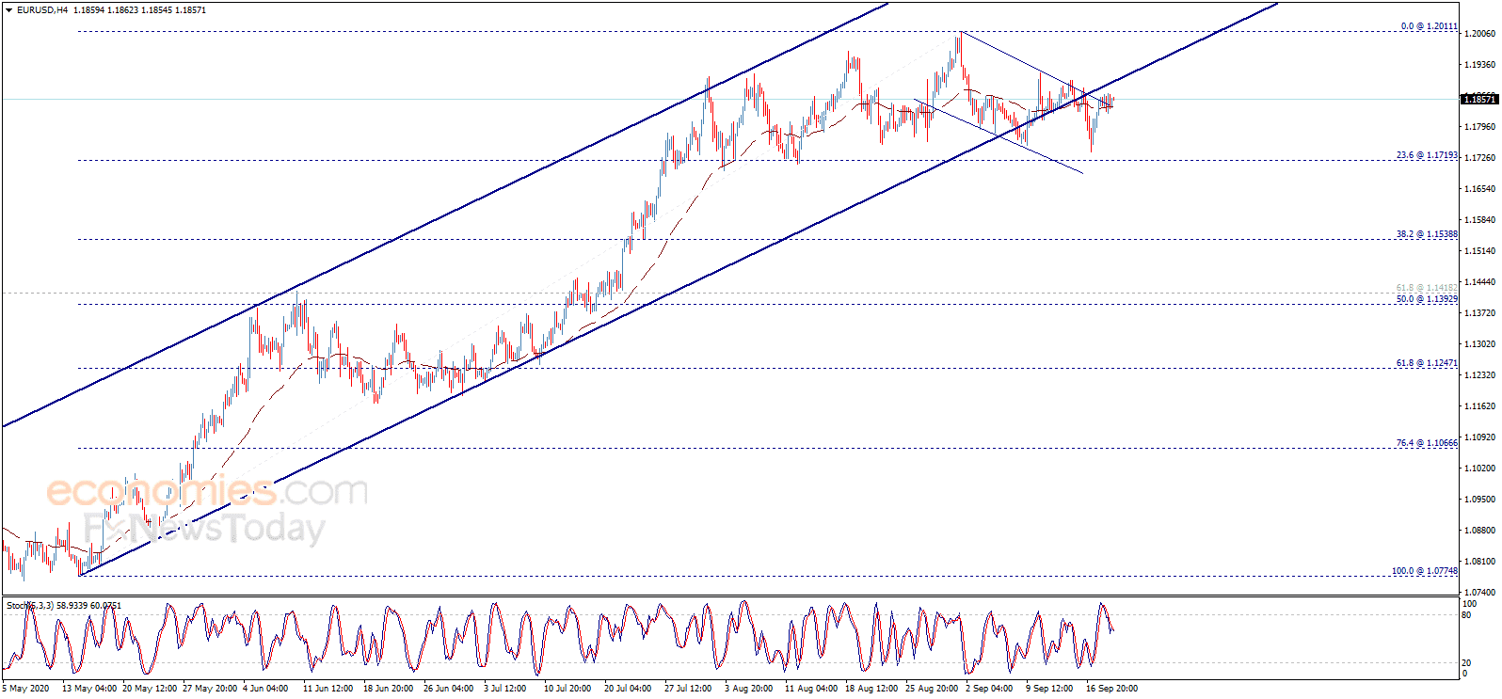The height and width of the screenshot is (699, 1502).
Task: Select the 76.4 @ 1.10666 Fibonacci label
Action: pos(1427,443)
